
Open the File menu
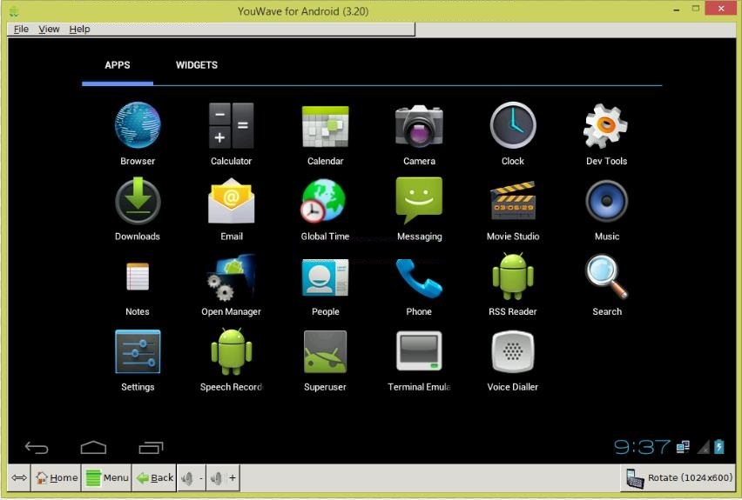point(21,30)
